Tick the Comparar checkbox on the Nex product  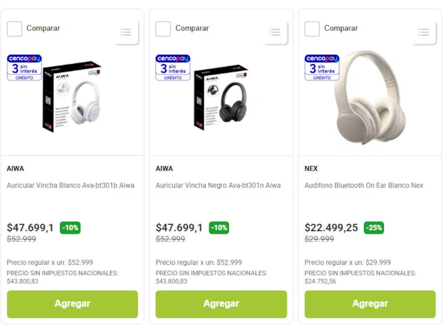pyautogui.click(x=311, y=28)
